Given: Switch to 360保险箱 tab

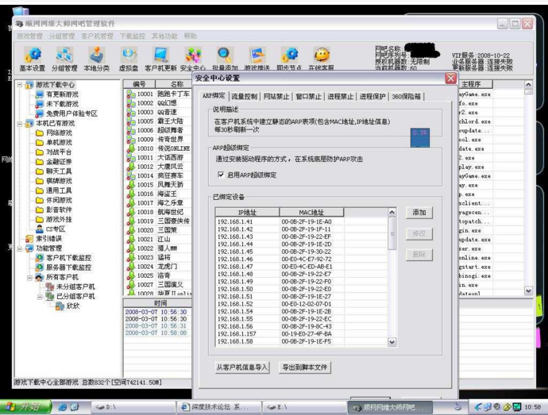Looking at the screenshot, I should pyautogui.click(x=406, y=97).
